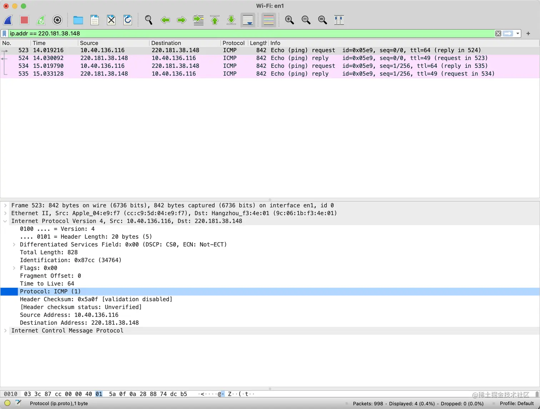The height and width of the screenshot is (409, 540).
Task: Open expert information via yellow circle icon
Action: point(7,403)
